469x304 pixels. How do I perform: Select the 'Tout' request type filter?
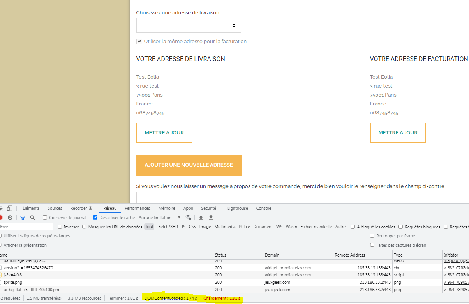[149, 227]
